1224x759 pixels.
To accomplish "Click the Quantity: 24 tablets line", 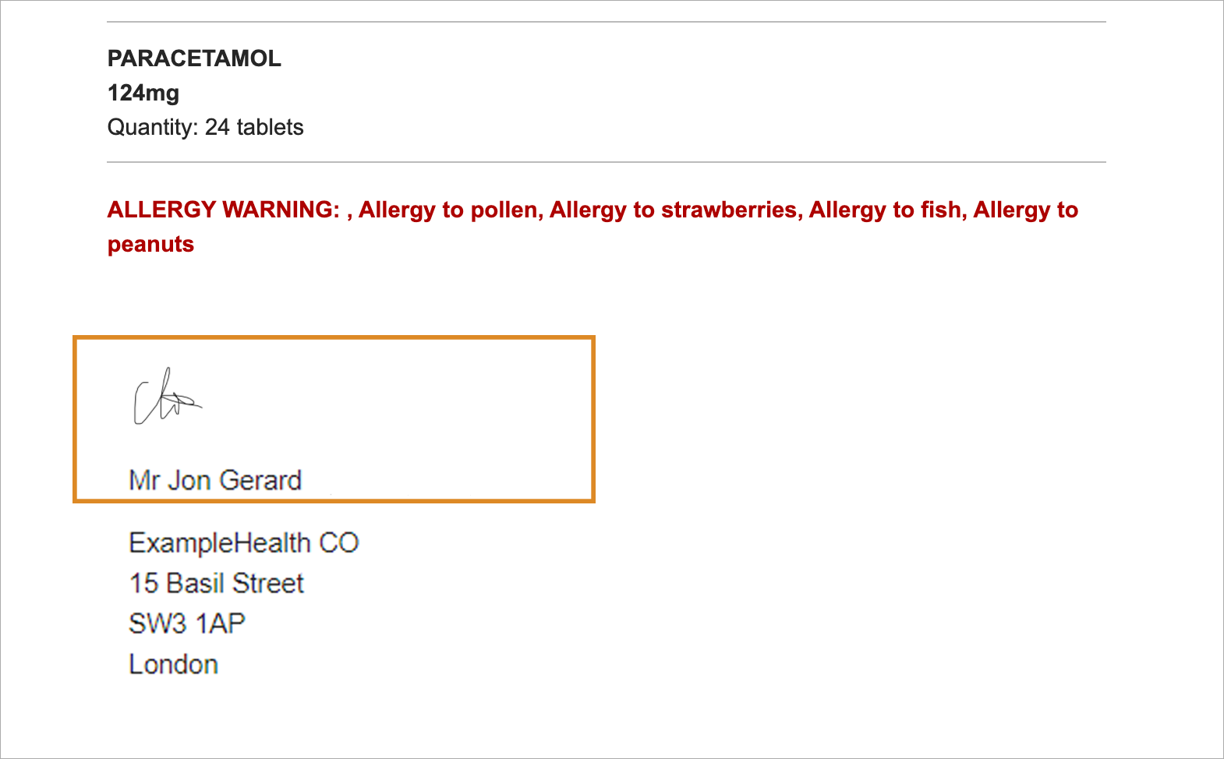I will (206, 127).
